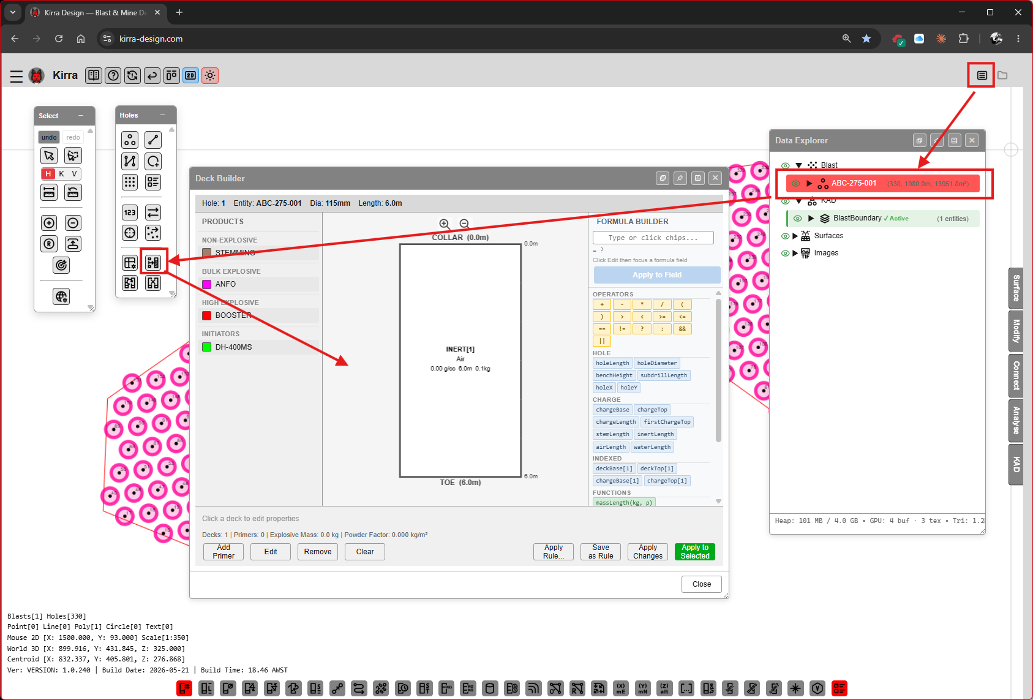This screenshot has height=700, width=1033.
Task: Click the folder icon at top right
Action: 1002,75
